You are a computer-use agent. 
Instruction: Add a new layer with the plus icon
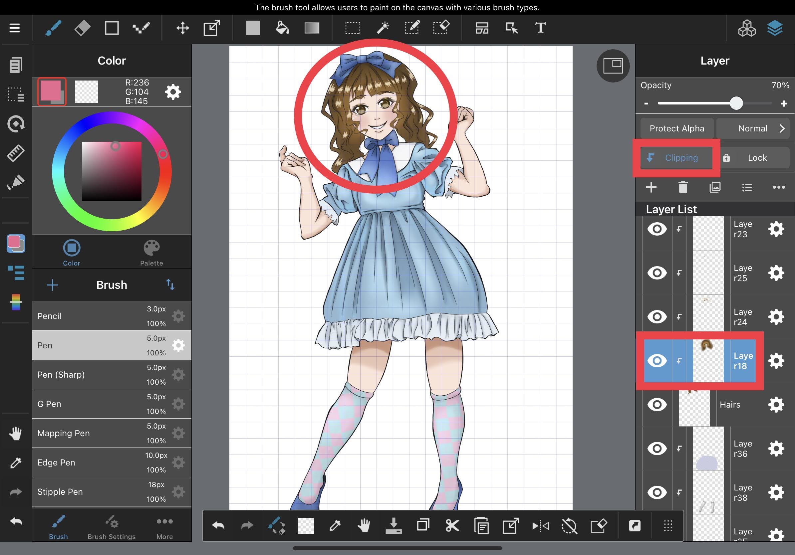[651, 187]
